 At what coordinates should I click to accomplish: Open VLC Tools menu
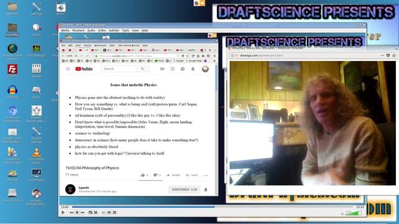point(125,30)
